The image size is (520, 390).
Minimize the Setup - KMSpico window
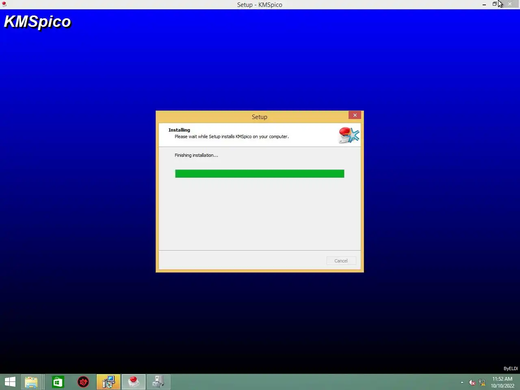[x=484, y=4]
